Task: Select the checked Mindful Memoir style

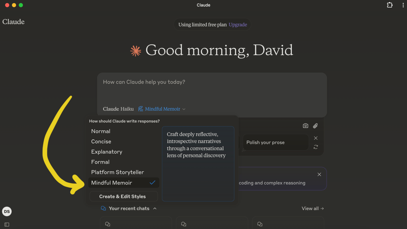Action: (x=123, y=183)
